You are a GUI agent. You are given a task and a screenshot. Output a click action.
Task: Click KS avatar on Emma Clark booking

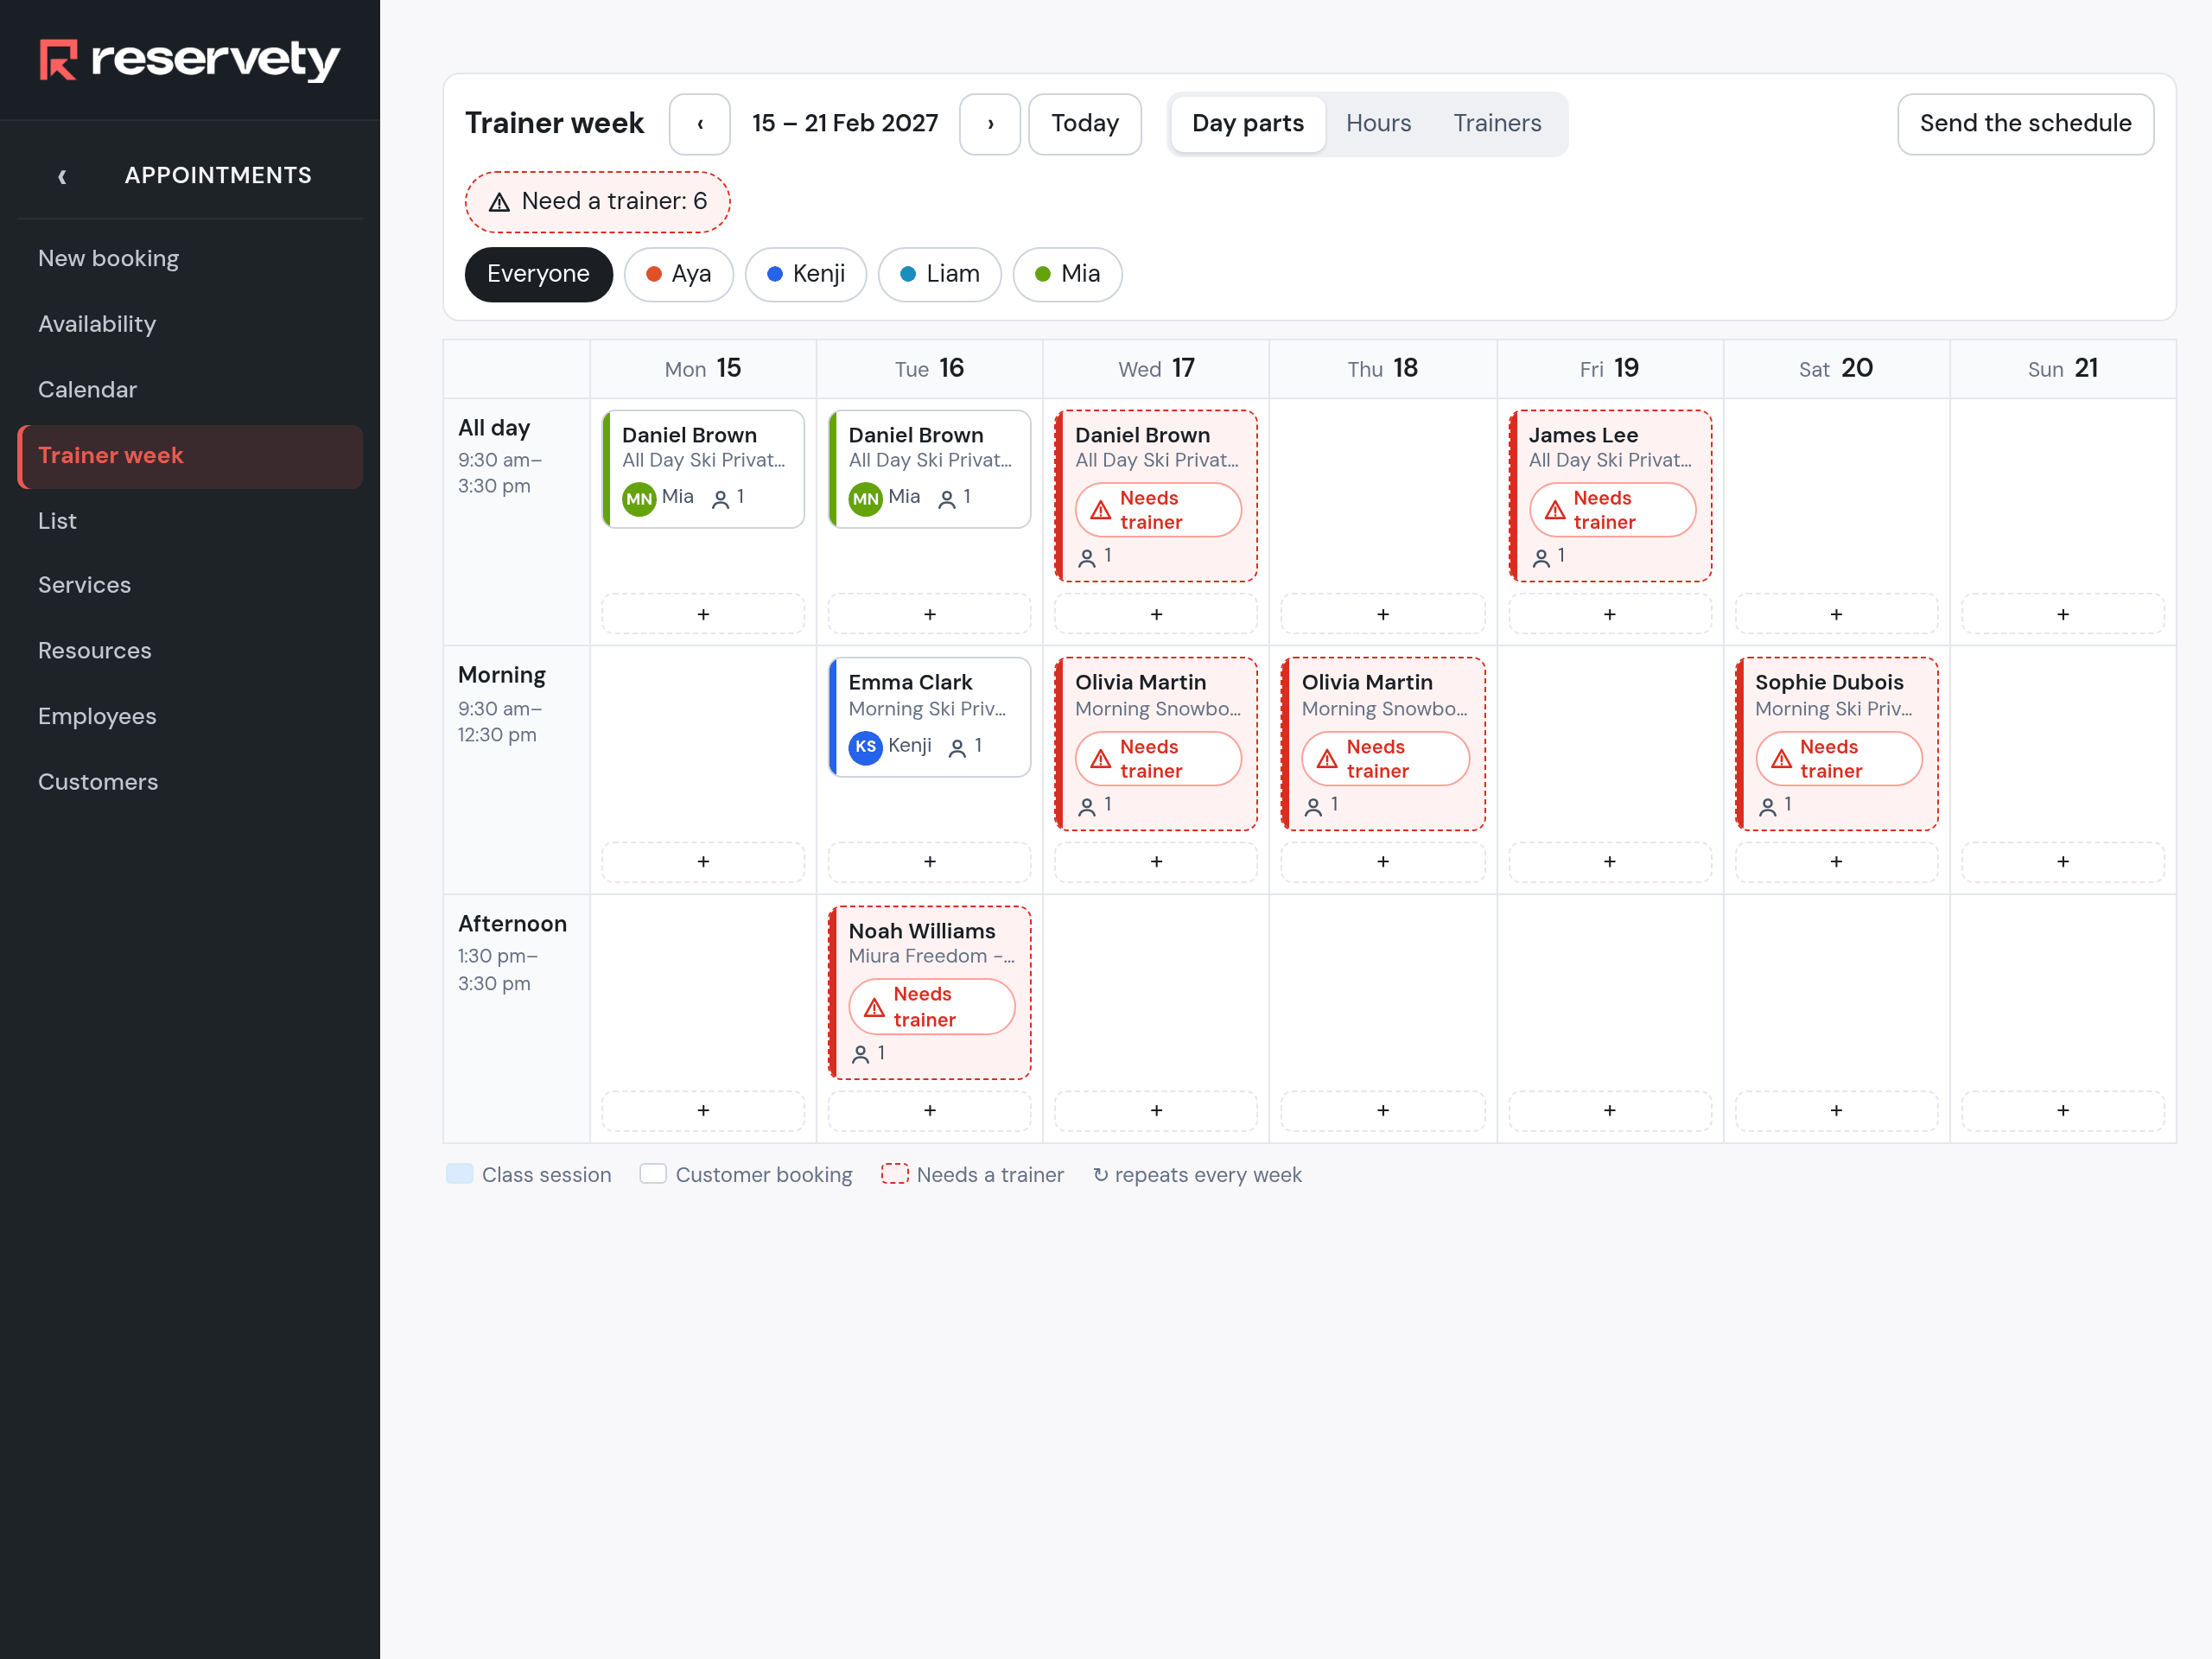[x=866, y=747]
